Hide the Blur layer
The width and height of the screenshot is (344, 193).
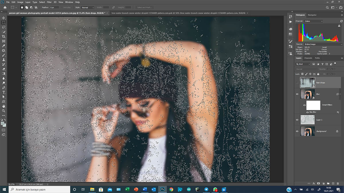point(297,94)
